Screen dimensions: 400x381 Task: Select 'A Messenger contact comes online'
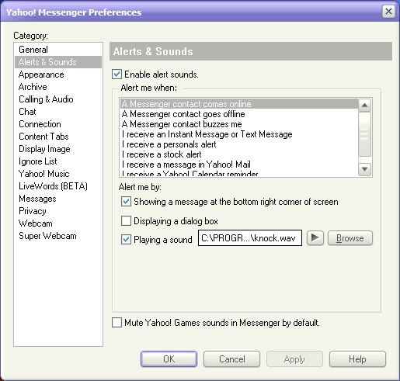coord(239,104)
